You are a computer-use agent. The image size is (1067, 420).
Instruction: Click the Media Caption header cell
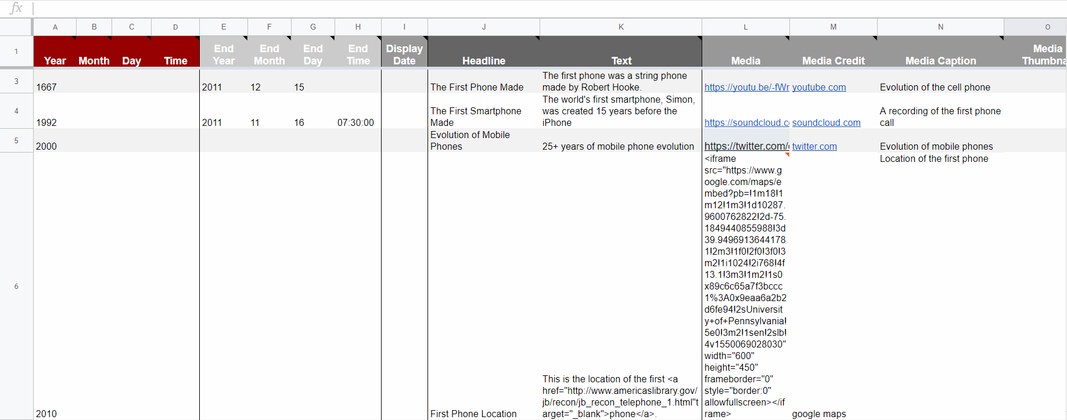pos(940,52)
